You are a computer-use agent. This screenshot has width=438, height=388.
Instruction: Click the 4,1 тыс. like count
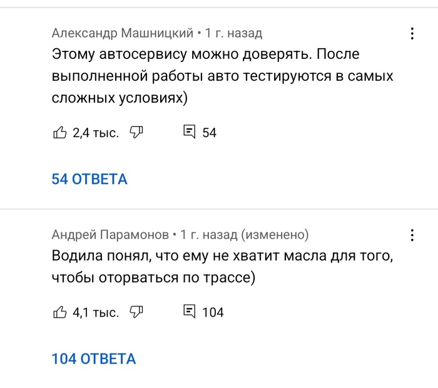[x=95, y=312]
